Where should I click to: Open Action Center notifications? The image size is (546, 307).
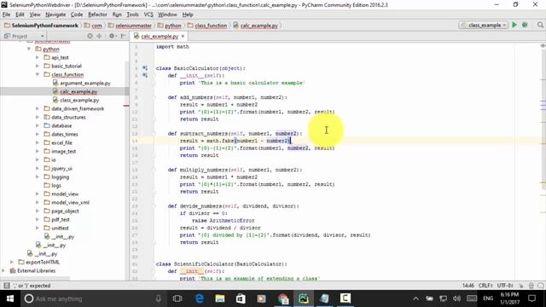[531, 298]
